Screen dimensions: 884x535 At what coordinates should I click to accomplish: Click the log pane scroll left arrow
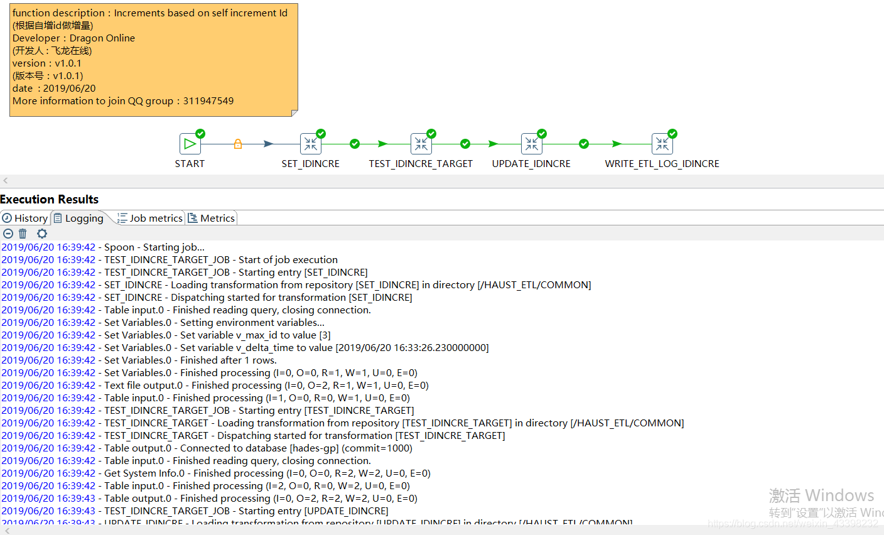(x=6, y=531)
